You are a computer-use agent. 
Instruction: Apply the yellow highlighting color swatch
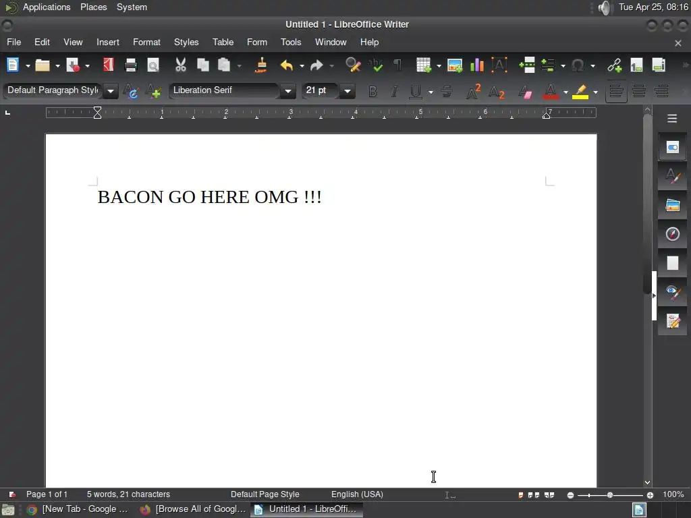(x=580, y=91)
